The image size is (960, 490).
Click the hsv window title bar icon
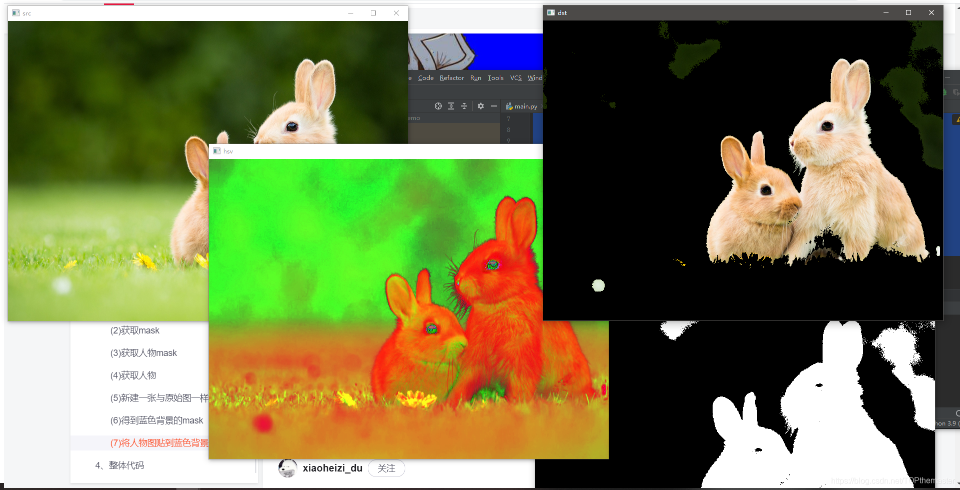217,151
